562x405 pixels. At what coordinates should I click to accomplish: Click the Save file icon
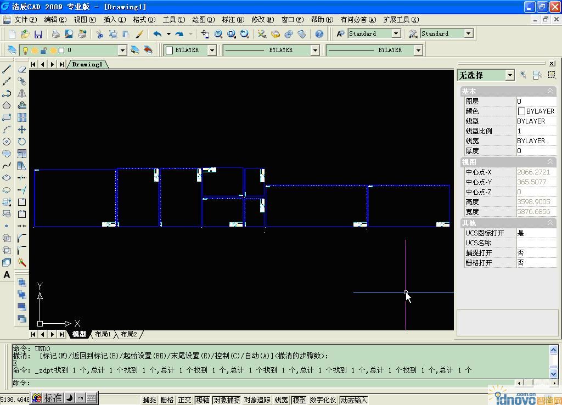point(38,34)
